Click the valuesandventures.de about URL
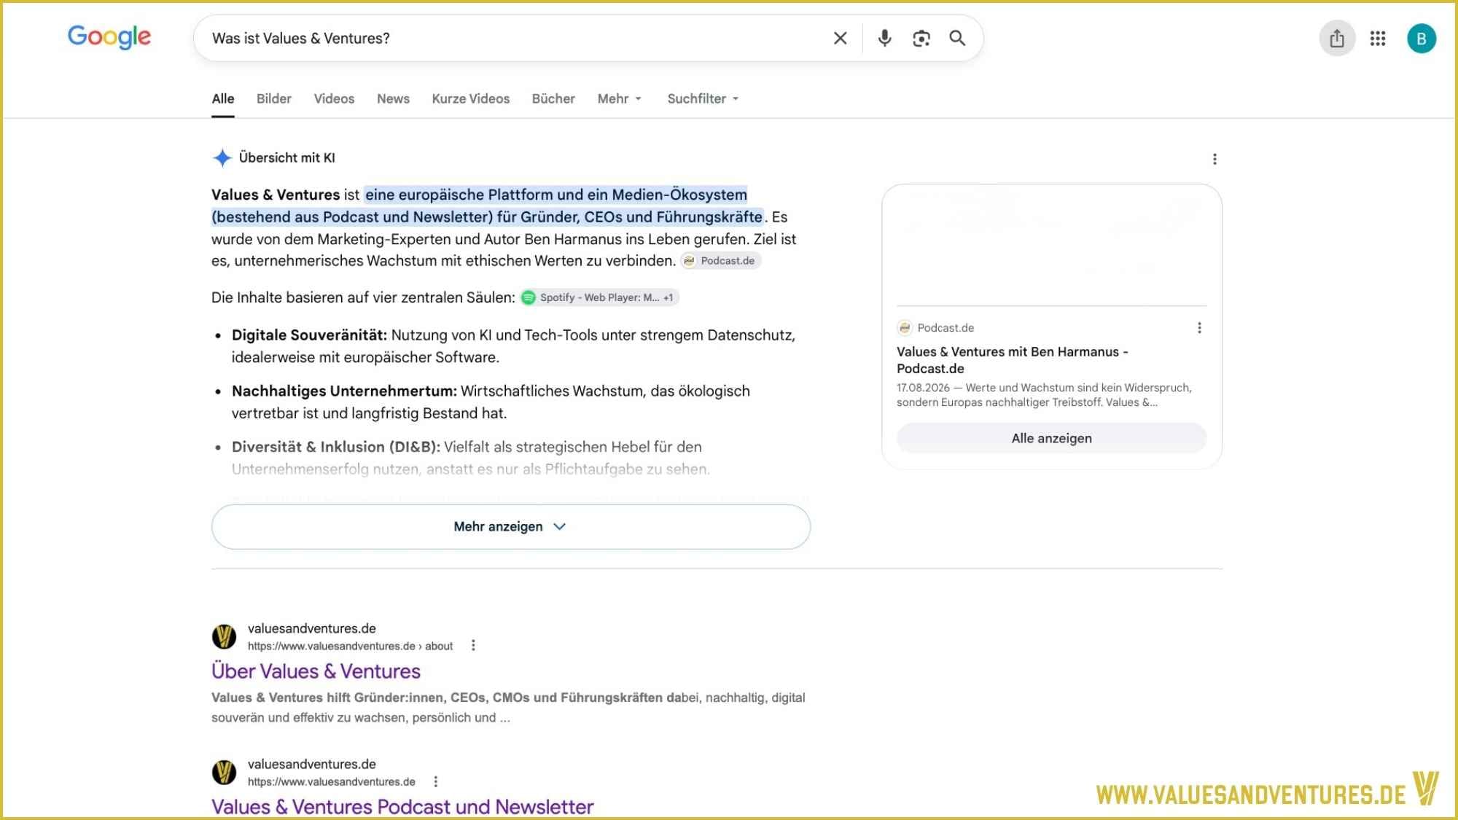Viewport: 1458px width, 820px height. pyautogui.click(x=350, y=646)
